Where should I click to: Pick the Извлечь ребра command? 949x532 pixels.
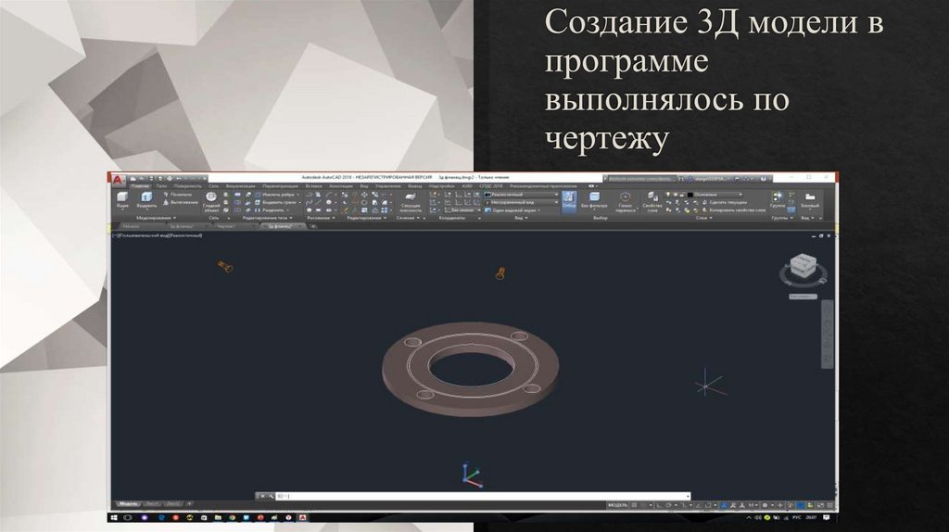click(x=277, y=195)
